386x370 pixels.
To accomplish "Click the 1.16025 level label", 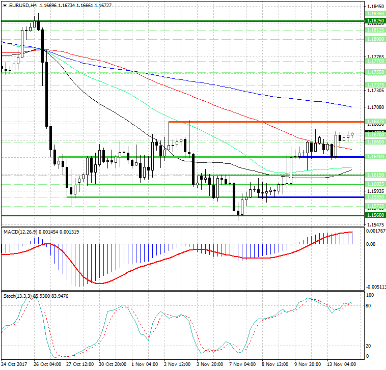I will 375,184.
